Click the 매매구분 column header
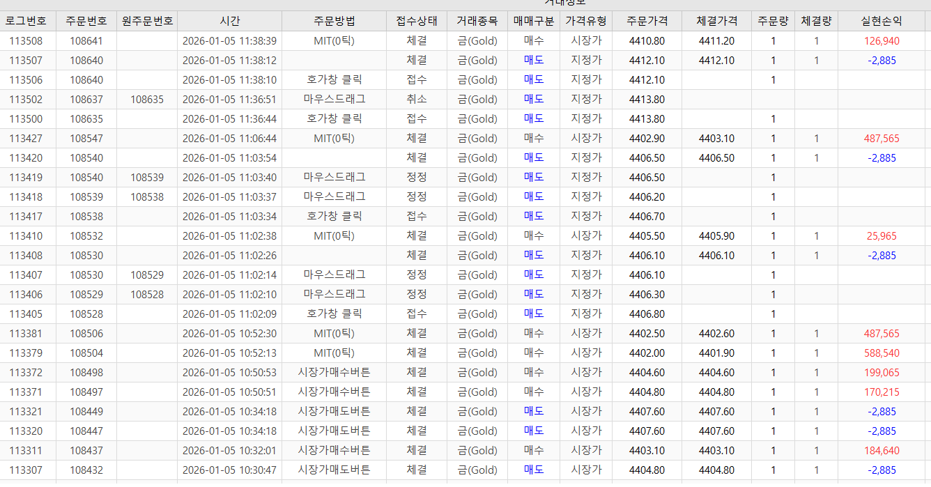931x487 pixels. [x=534, y=21]
